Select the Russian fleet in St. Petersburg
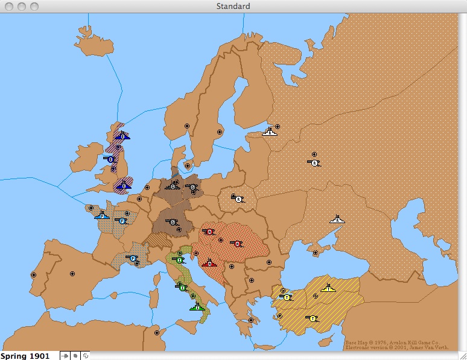Screen dimensions: 467x360 pos(270,132)
